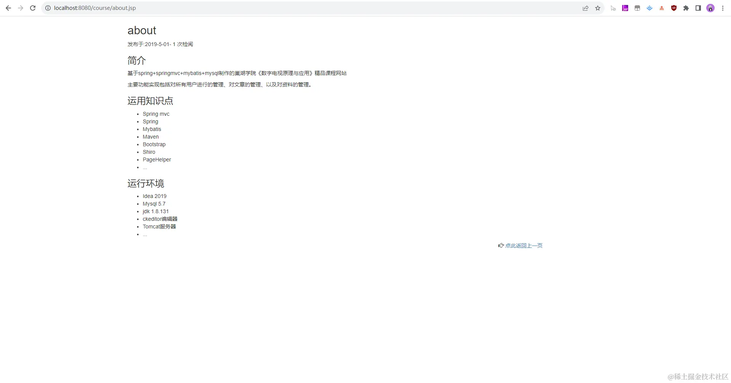The width and height of the screenshot is (731, 383).
Task: Open the purple RP extension icon
Action: pos(625,8)
